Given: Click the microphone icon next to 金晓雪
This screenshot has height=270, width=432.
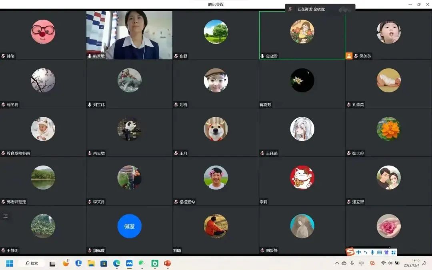Looking at the screenshot, I should pos(262,56).
